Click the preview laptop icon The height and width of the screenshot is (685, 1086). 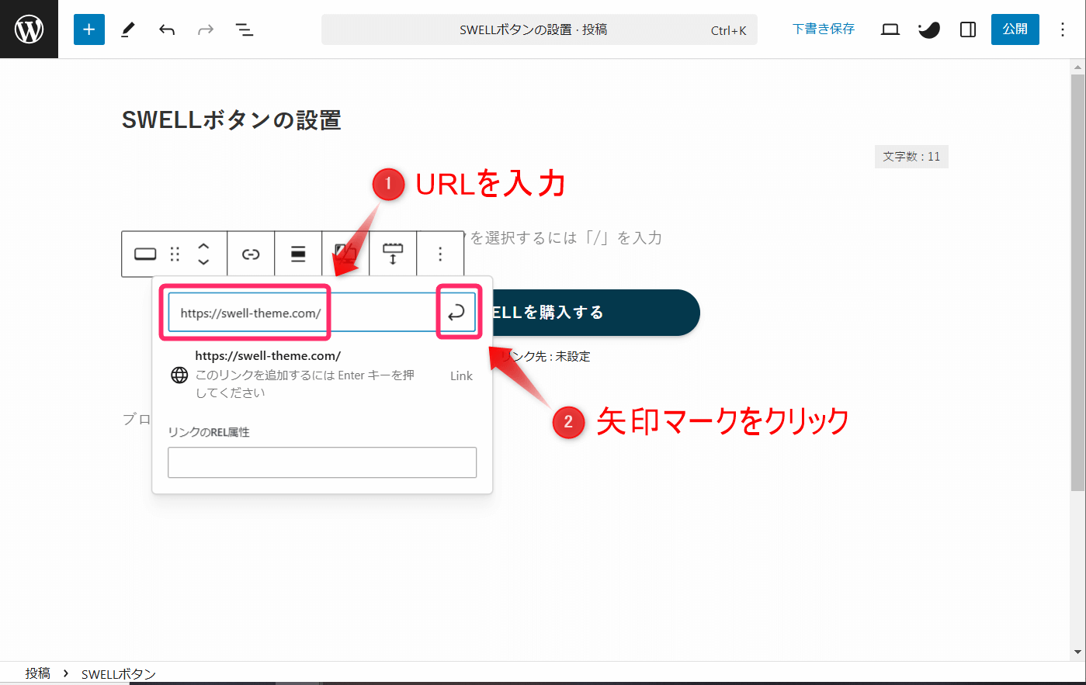(x=890, y=29)
